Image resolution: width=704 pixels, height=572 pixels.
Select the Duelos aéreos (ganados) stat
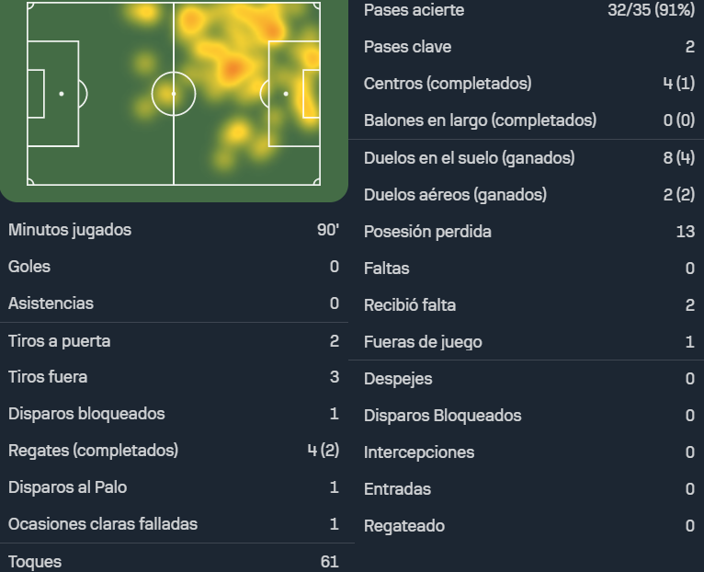coord(529,195)
